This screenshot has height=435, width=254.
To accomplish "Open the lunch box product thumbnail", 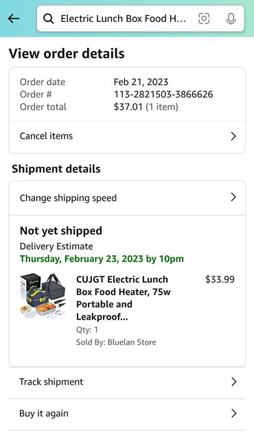I will [43, 296].
